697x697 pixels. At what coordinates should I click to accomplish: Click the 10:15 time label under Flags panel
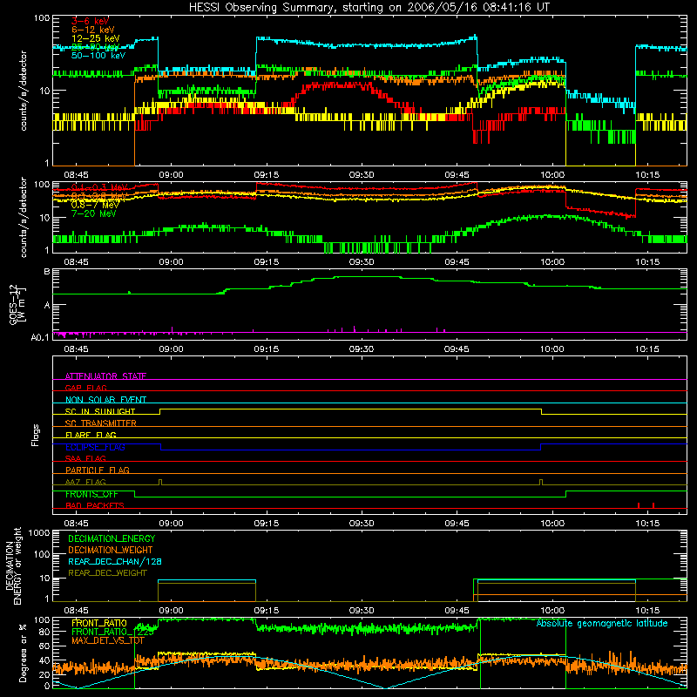(x=647, y=524)
